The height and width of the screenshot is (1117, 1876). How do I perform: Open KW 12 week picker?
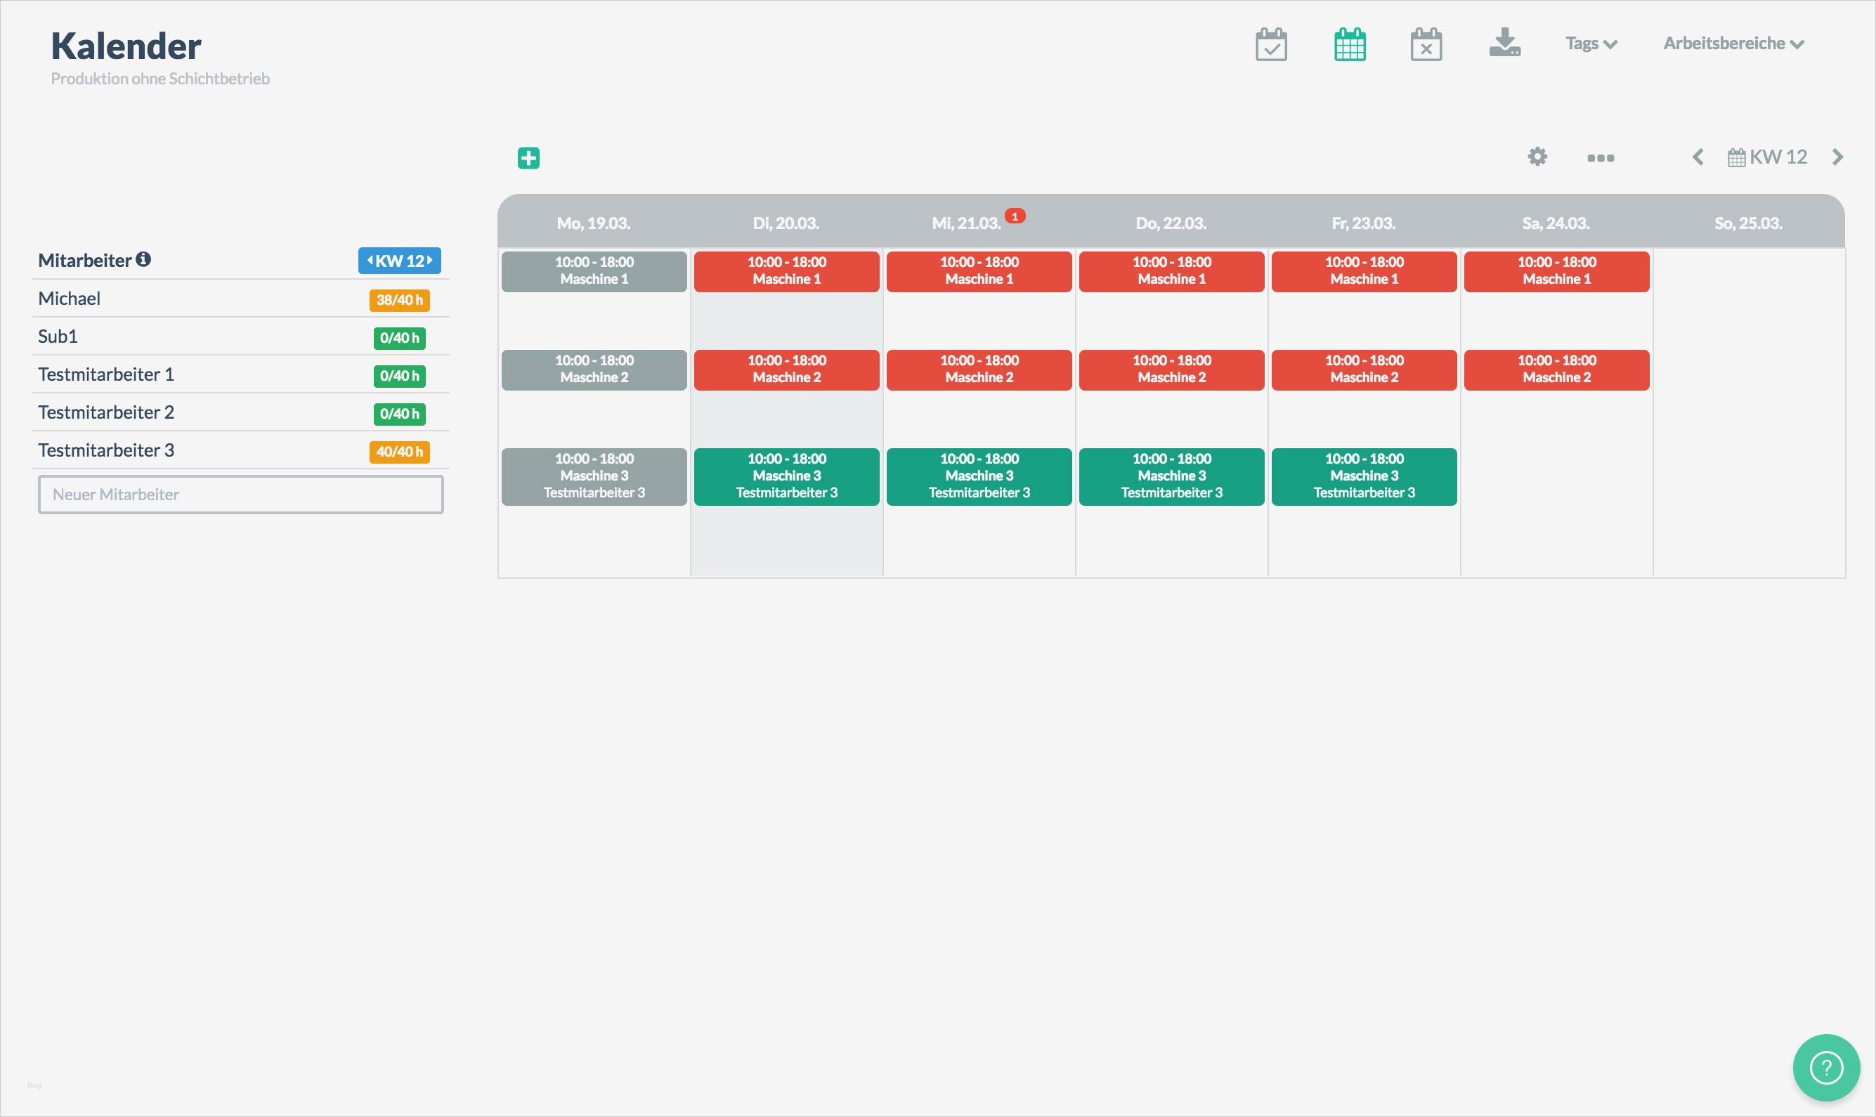click(1768, 157)
